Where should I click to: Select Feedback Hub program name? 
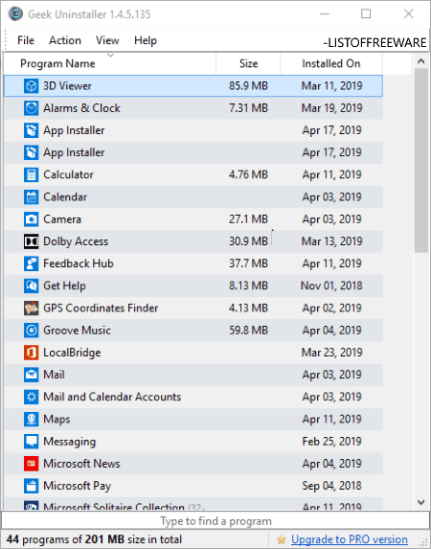pos(79,263)
